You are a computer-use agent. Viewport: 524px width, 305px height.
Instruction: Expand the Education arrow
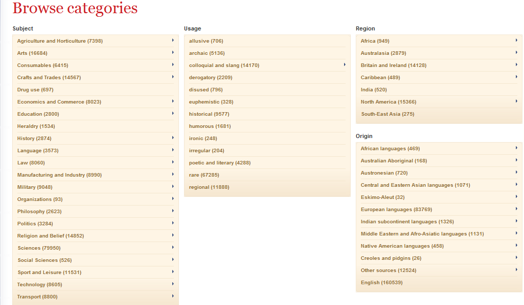(x=173, y=114)
